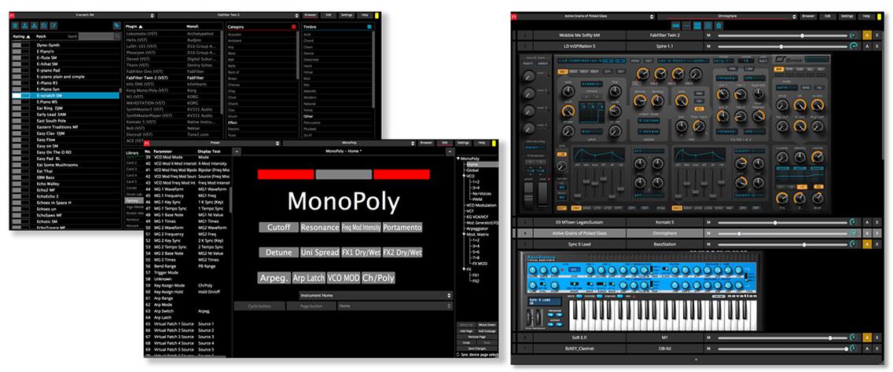Click the blue indicator beside the Timbre header
Image resolution: width=893 pixels, height=372 pixels.
coord(369,26)
